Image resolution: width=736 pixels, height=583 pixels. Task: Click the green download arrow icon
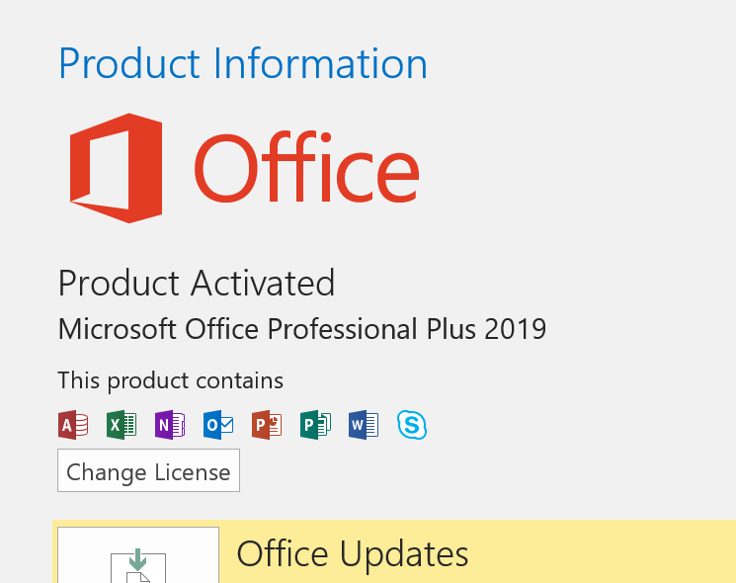click(x=137, y=559)
